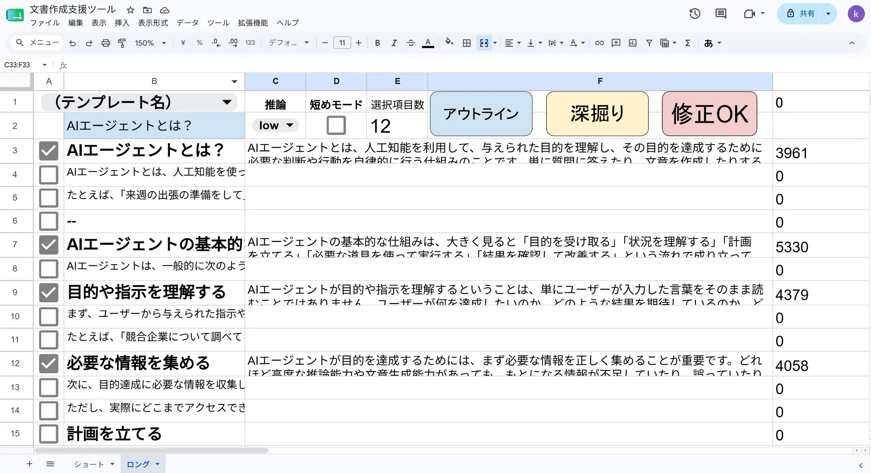
Task: Open the insert chart icon
Action: pos(632,43)
